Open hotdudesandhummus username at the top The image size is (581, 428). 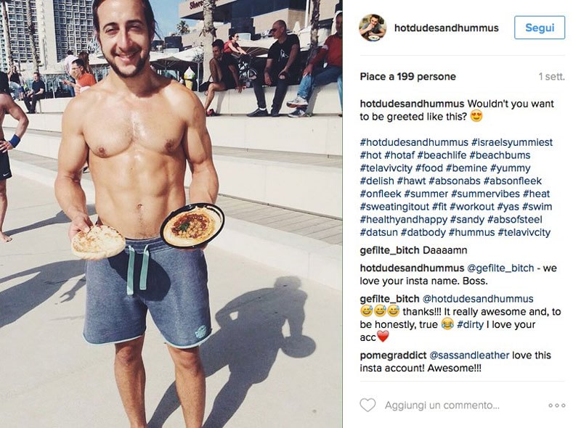447,28
